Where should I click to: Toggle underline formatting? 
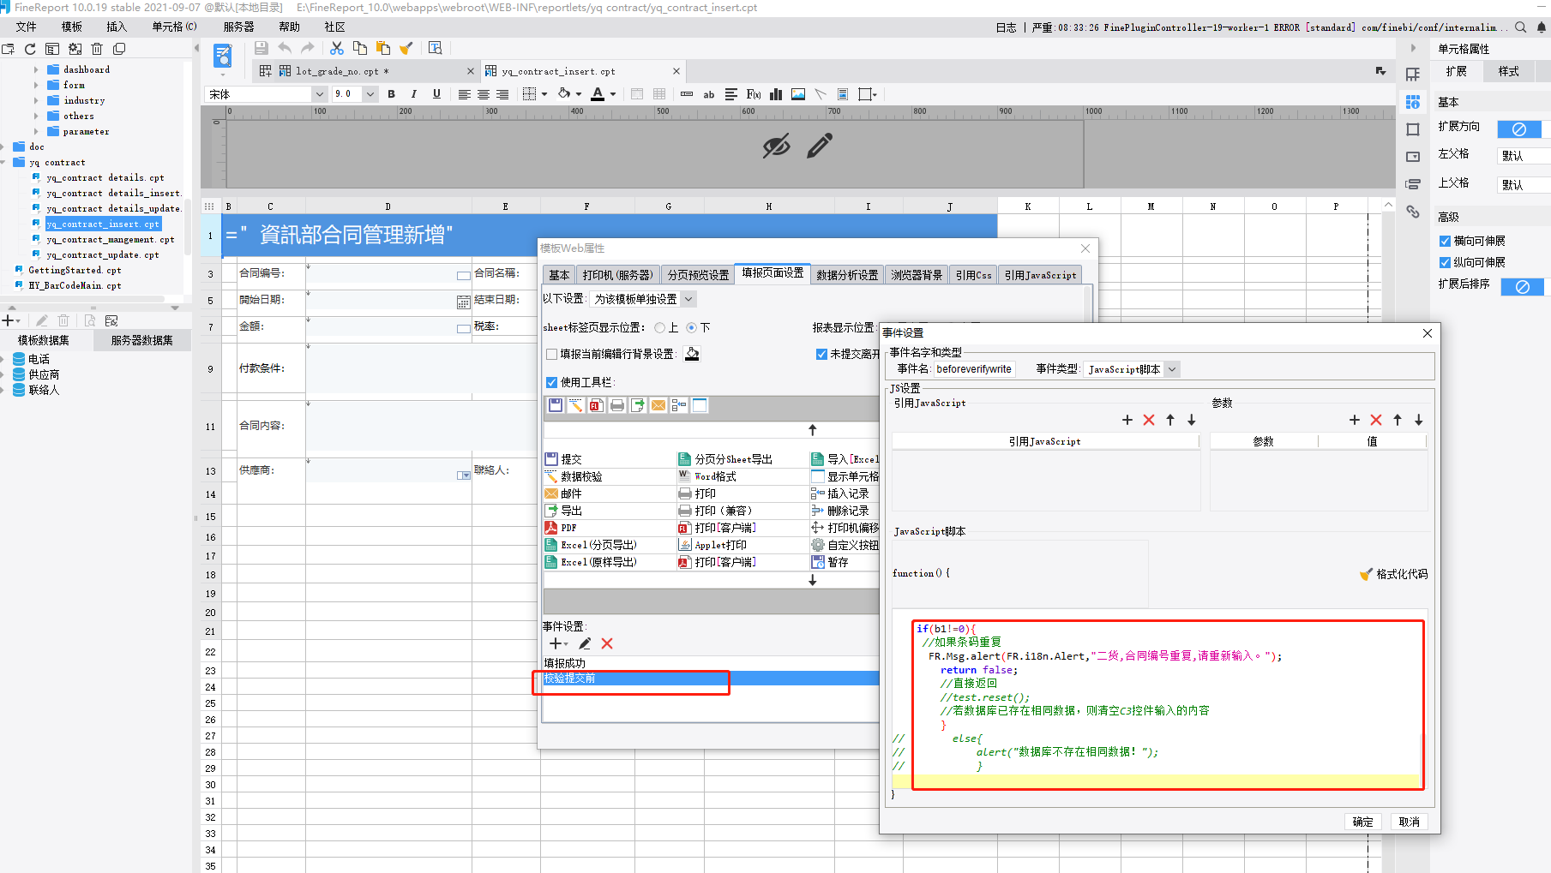(x=436, y=94)
